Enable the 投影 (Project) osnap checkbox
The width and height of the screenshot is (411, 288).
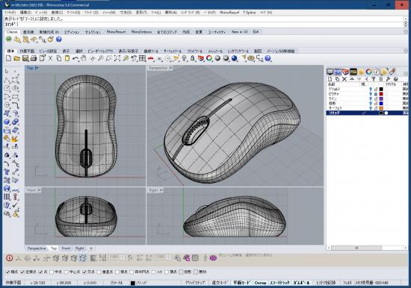click(181, 272)
